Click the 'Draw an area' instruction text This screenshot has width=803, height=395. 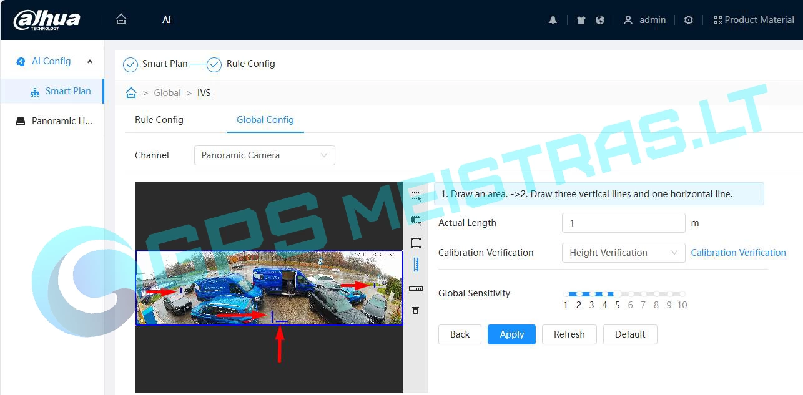586,194
